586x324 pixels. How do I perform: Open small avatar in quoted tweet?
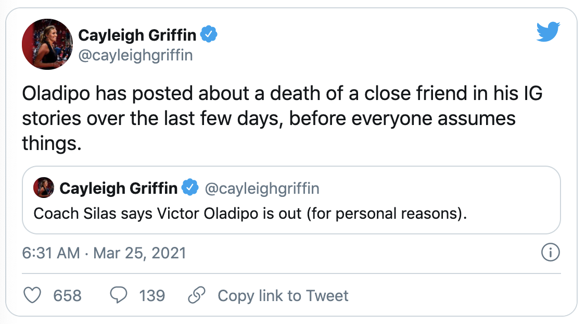point(44,188)
